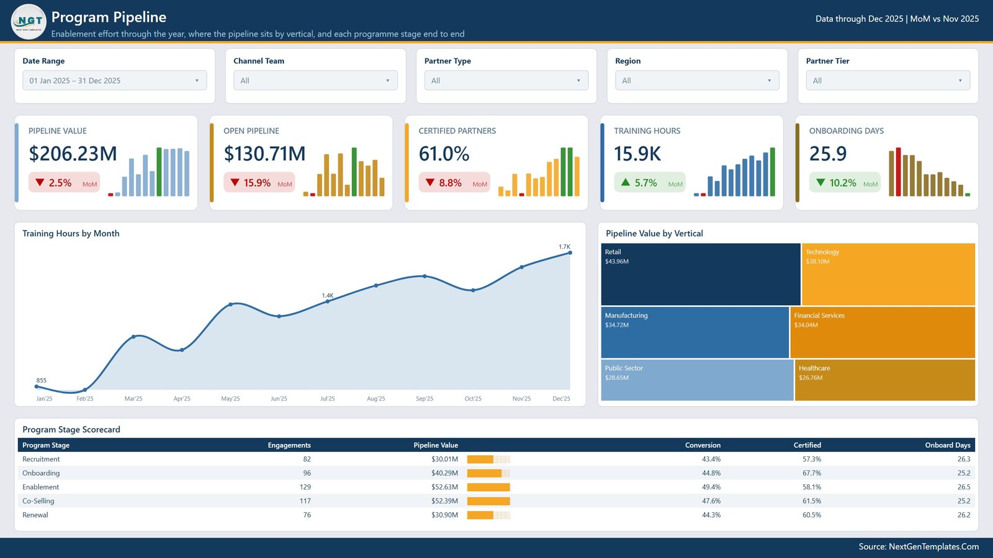Click the 15.9K training hours figure
Viewport: 993px width, 558px height.
click(637, 154)
